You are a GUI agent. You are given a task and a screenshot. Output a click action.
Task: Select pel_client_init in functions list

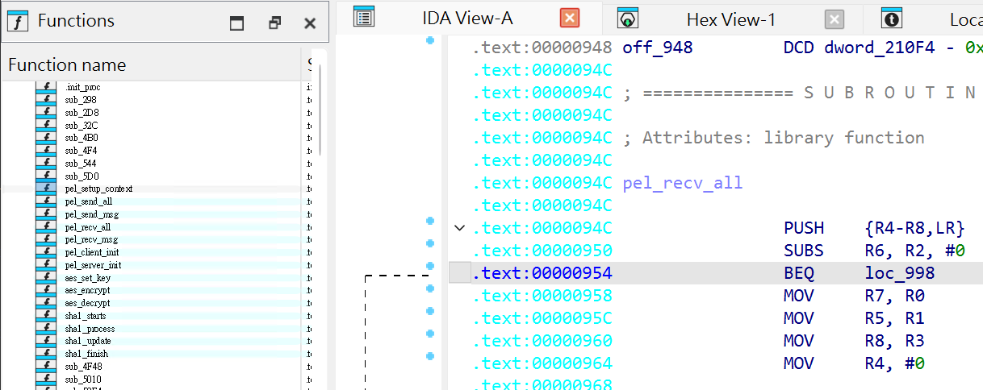point(92,252)
